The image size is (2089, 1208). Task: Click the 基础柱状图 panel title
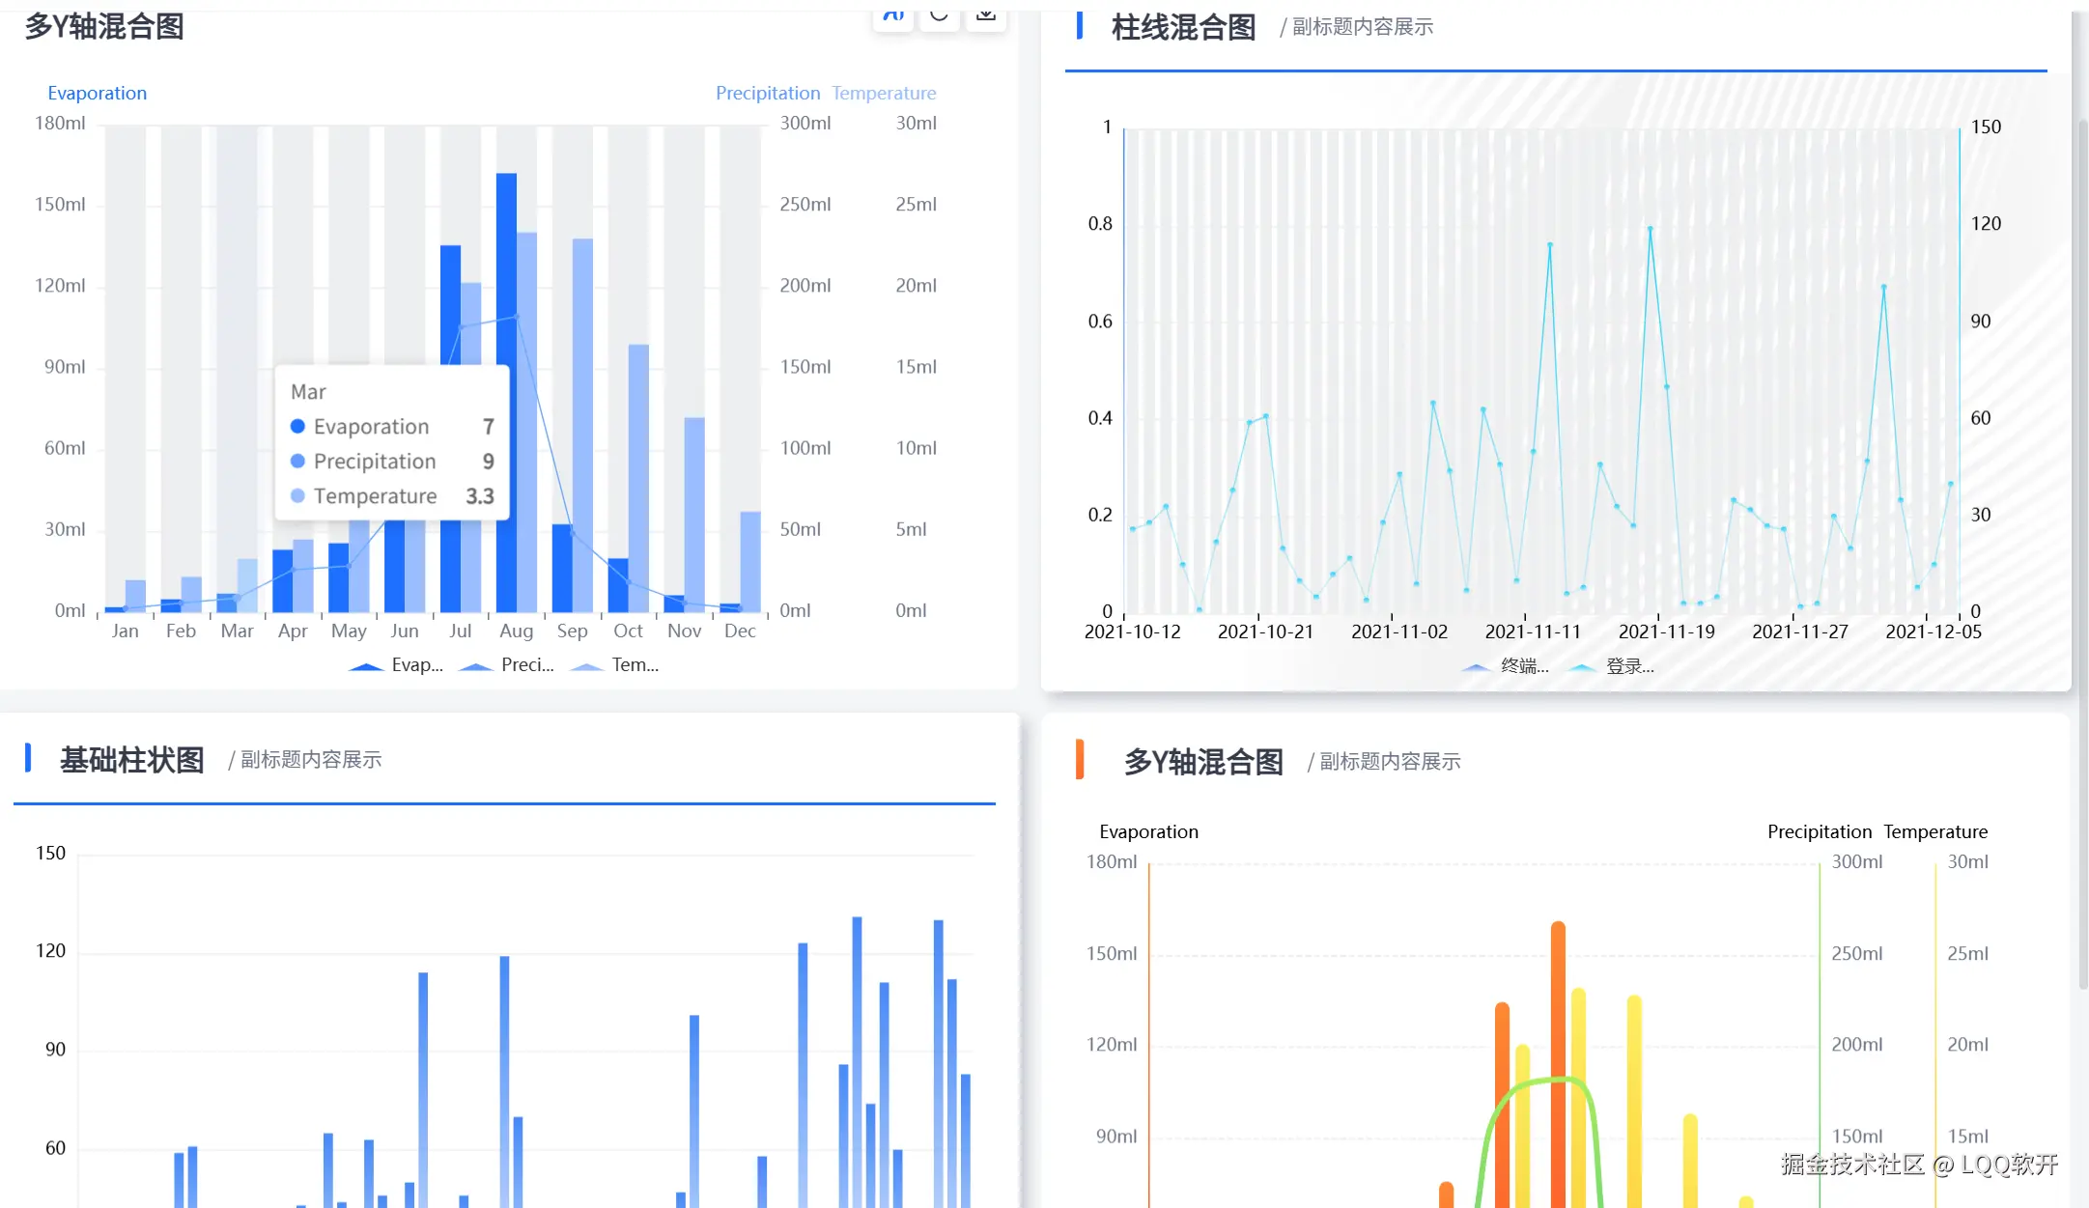click(132, 760)
